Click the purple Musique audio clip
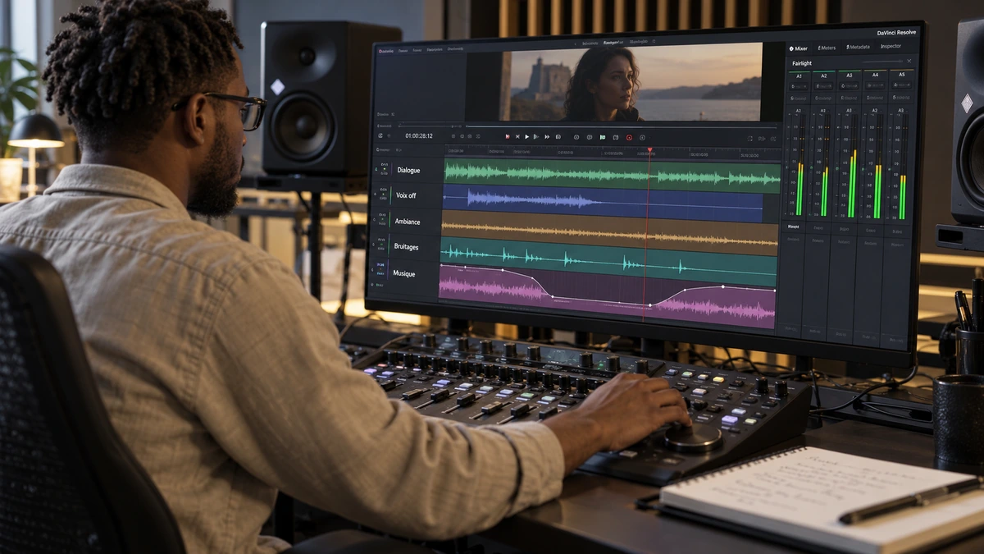This screenshot has height=554, width=984. [x=607, y=296]
